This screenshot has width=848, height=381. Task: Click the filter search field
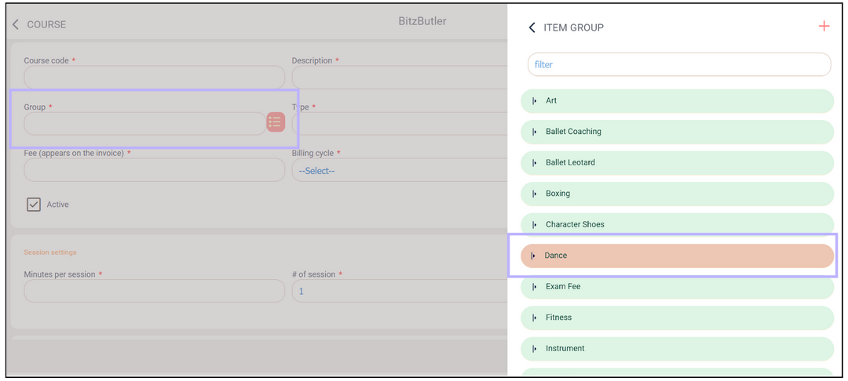(678, 64)
